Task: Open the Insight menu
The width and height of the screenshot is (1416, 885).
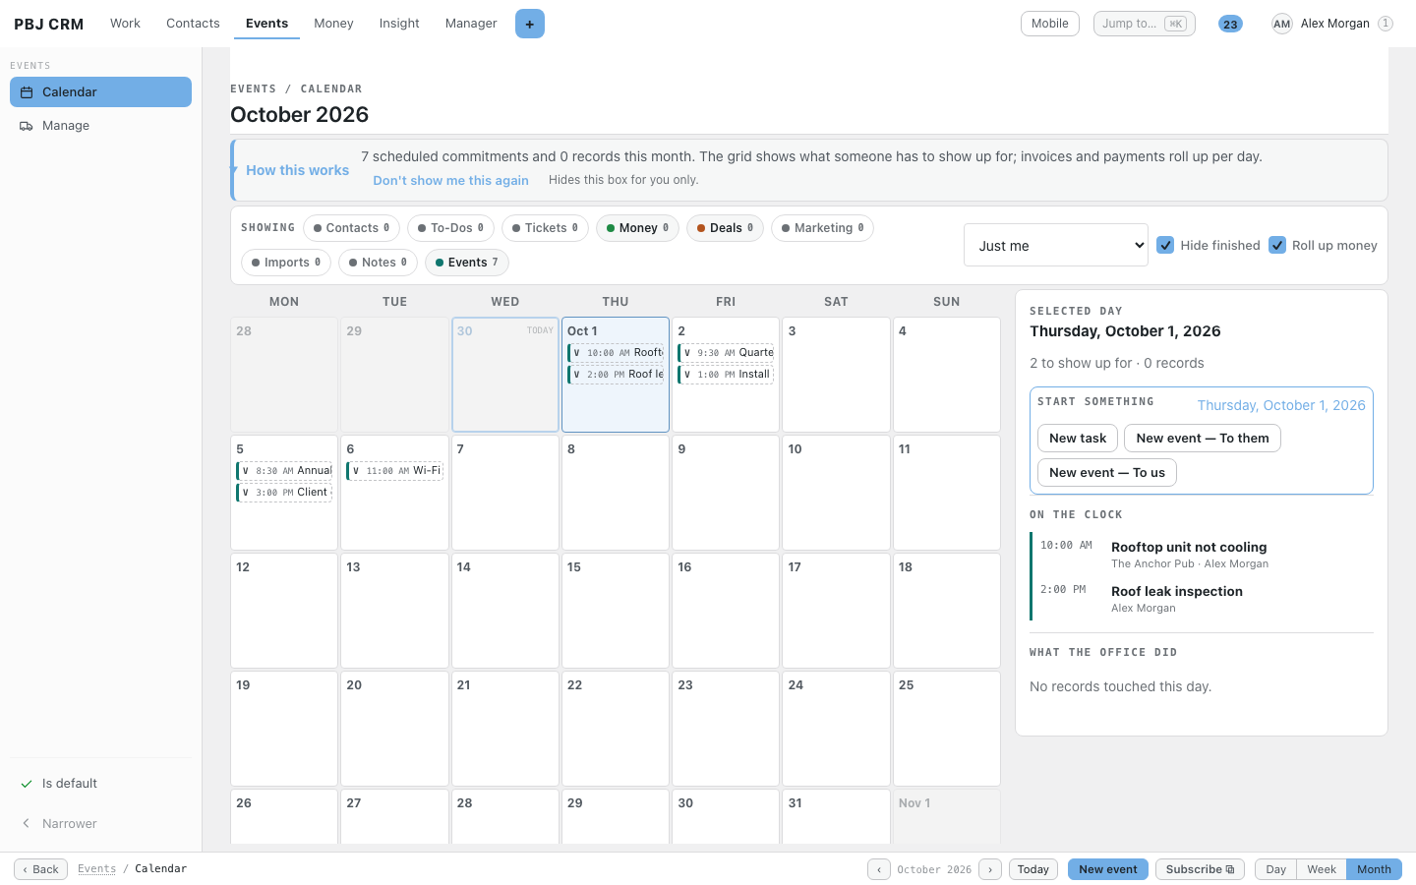Action: tap(399, 24)
